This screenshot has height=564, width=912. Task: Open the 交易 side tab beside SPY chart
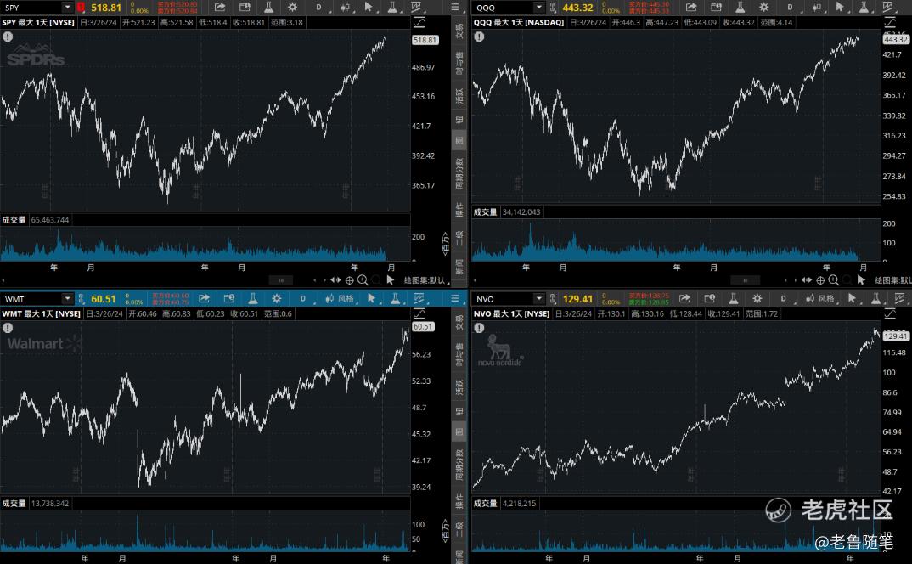459,31
